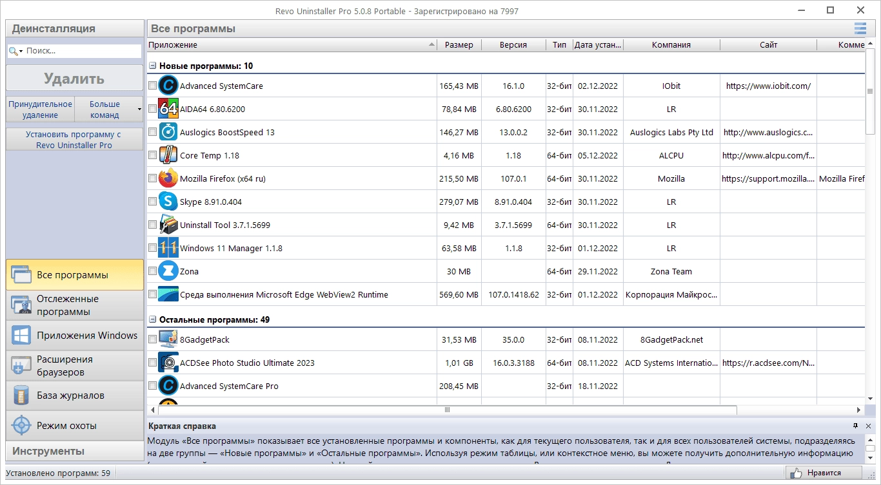
Task: Sort by the 'Дата установки' column header
Action: point(599,45)
